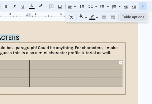Clear formatting with the crossed T icon
Viewport: 152px width, 104px height.
tap(71, 17)
